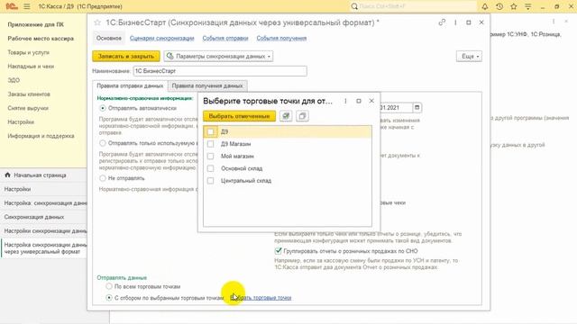The width and height of the screenshot is (577, 324).
Task: Switch to Настройки синхронизации данных window
Action: click(43, 230)
